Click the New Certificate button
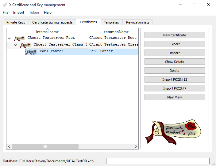Viewport: 216px width, 166px height. pos(175,35)
